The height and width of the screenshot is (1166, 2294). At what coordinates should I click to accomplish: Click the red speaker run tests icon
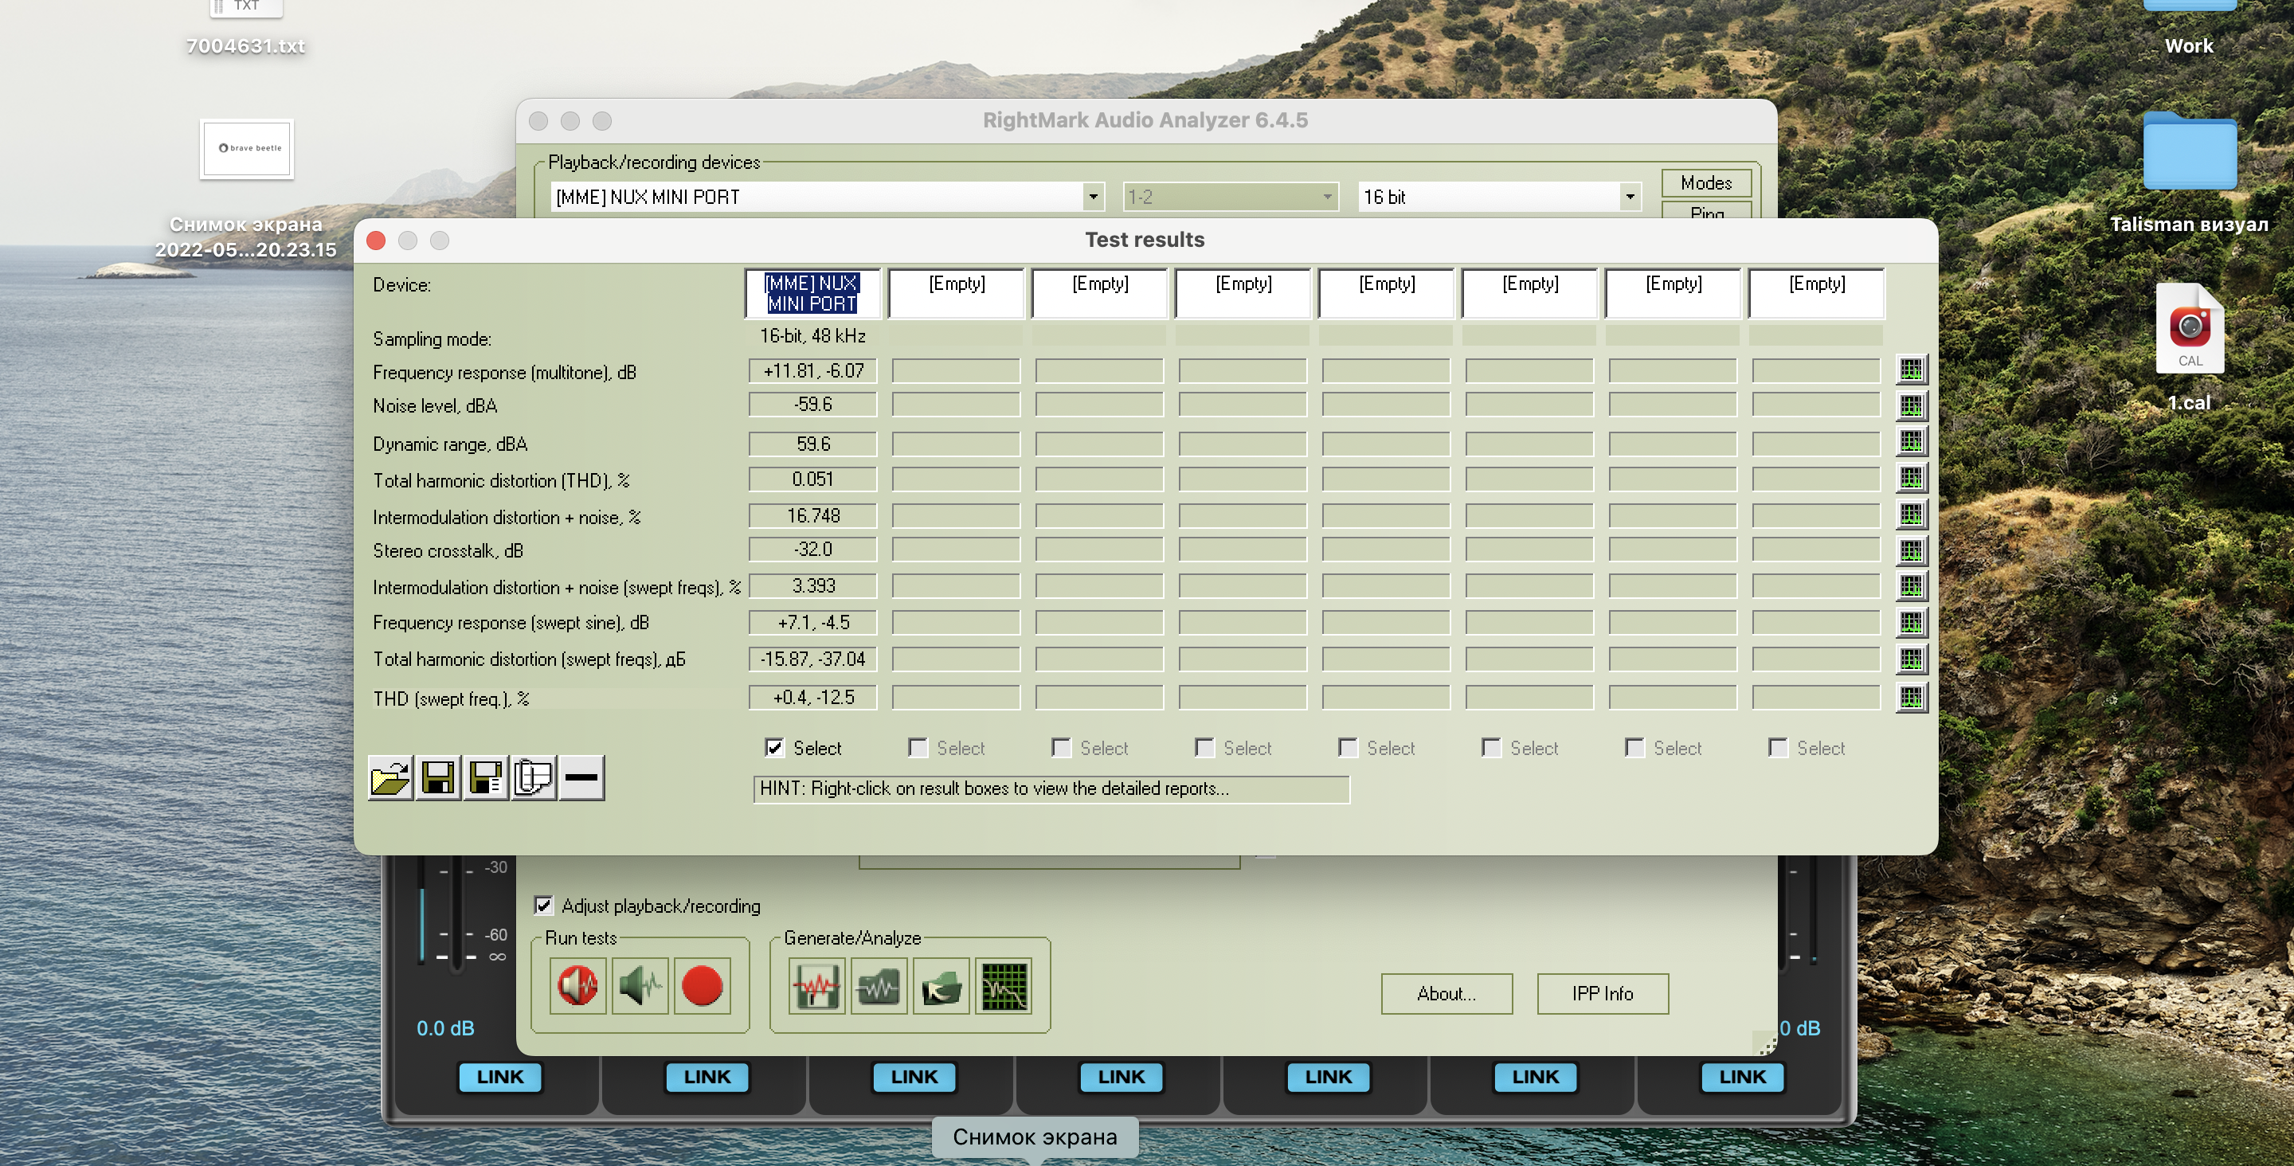(578, 986)
